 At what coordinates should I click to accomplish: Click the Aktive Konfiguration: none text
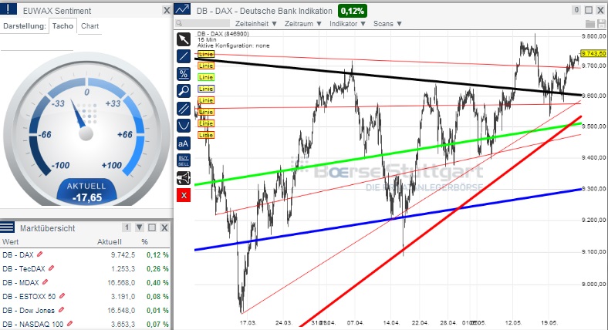(233, 45)
